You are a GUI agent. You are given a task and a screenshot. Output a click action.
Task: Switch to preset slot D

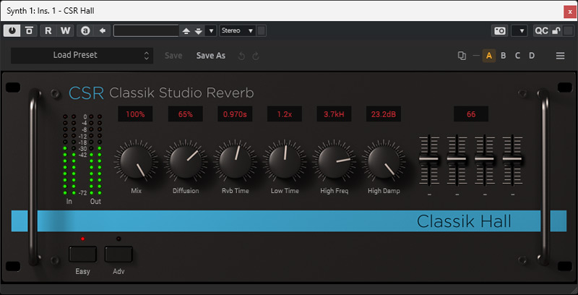coord(532,56)
